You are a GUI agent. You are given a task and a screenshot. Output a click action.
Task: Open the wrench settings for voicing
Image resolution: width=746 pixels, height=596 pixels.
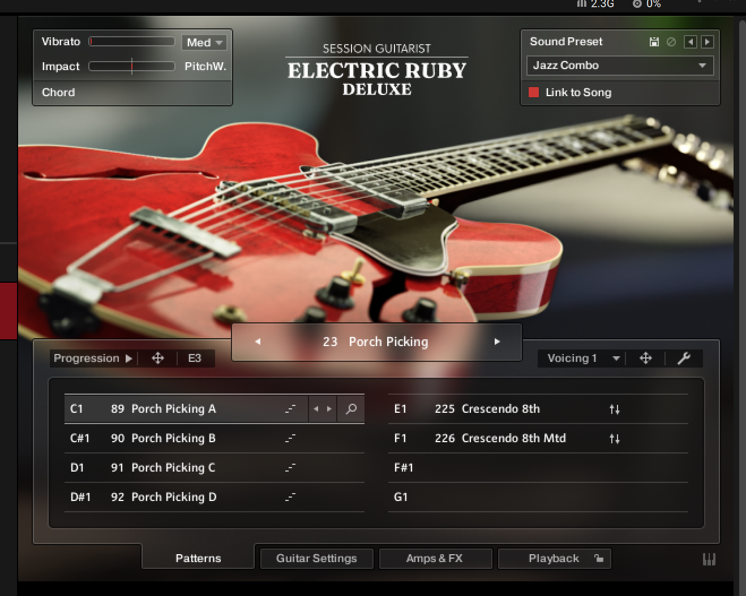pos(684,358)
